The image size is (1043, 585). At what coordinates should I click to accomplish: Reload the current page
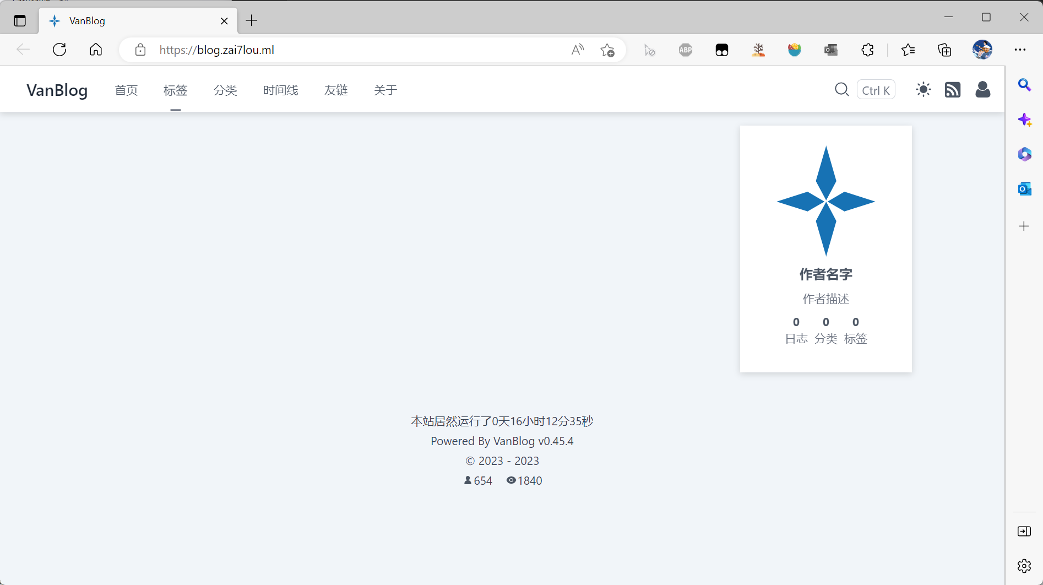click(x=59, y=50)
